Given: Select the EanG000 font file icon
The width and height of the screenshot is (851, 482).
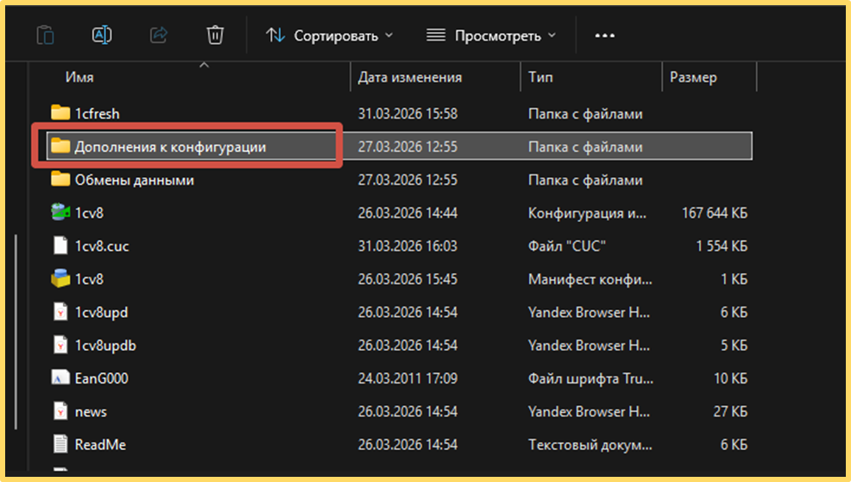Looking at the screenshot, I should point(60,377).
